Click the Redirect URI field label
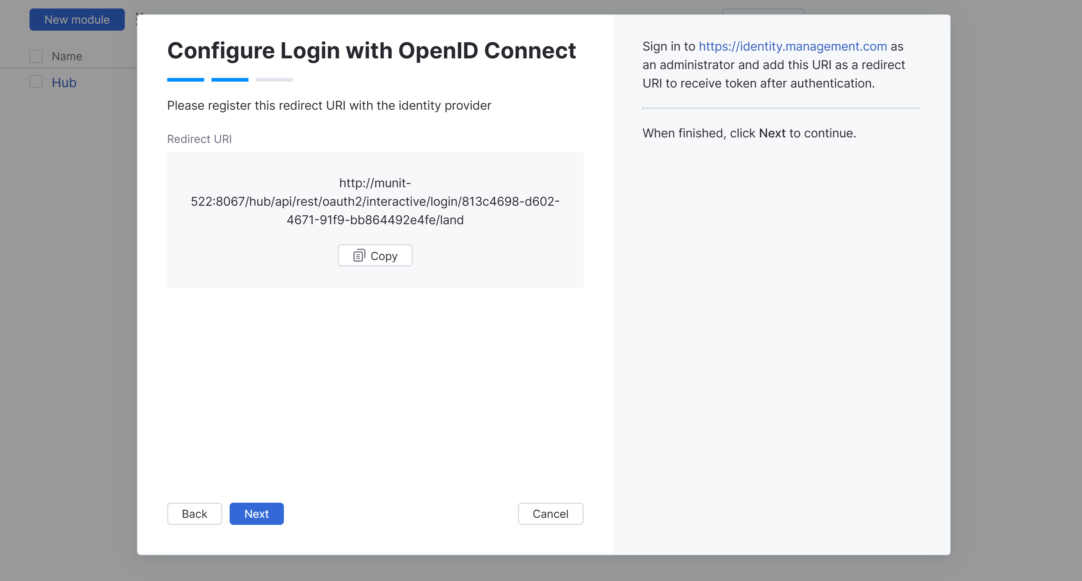 [199, 139]
